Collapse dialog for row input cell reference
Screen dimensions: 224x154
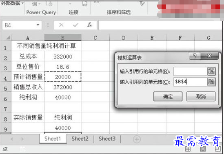pos(211,71)
